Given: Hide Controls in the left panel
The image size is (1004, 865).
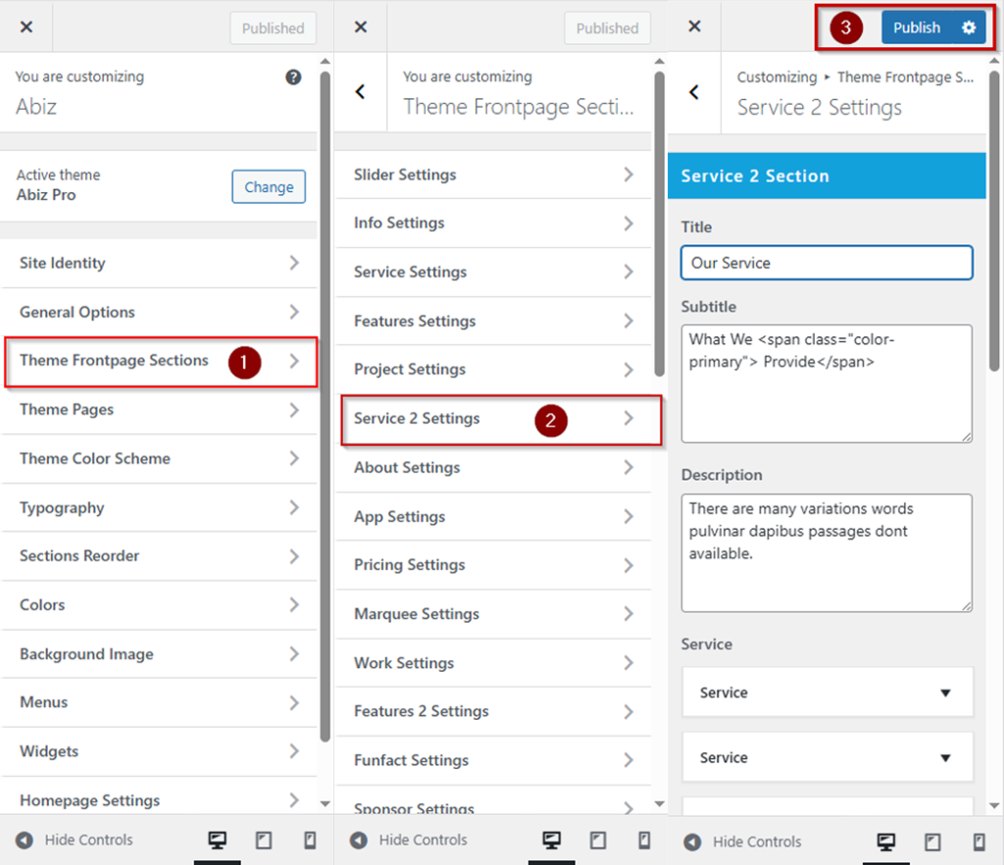Looking at the screenshot, I should (75, 840).
